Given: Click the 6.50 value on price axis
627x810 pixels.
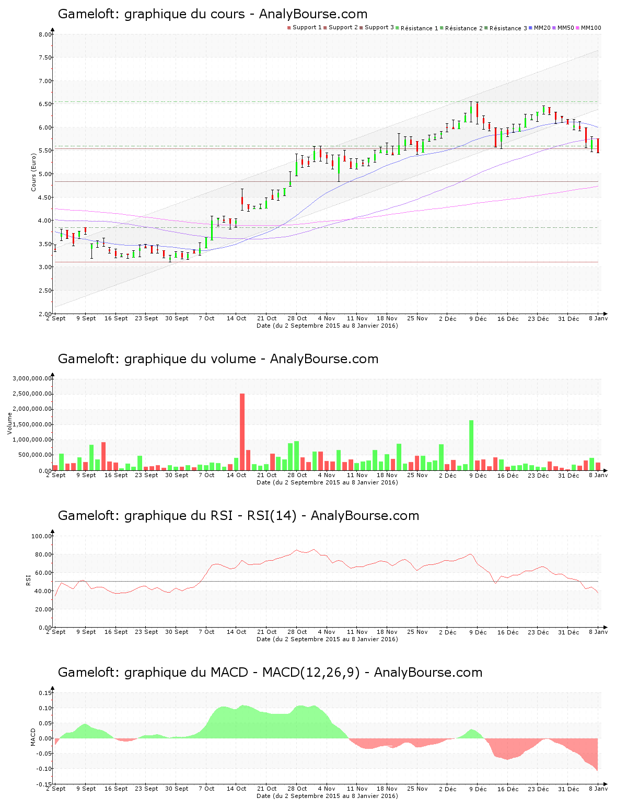Looking at the screenshot, I should coord(45,104).
